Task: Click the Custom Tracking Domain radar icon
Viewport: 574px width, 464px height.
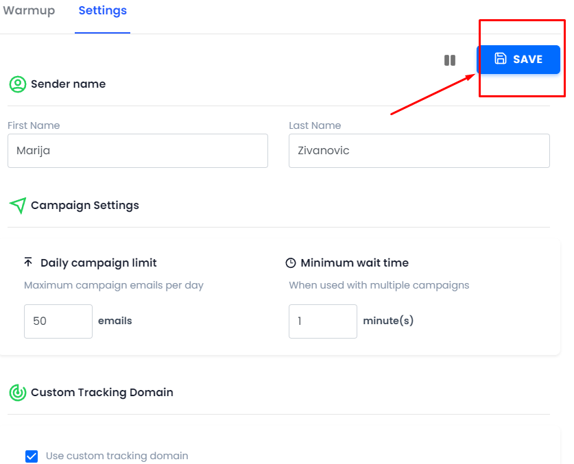Action: click(x=18, y=393)
